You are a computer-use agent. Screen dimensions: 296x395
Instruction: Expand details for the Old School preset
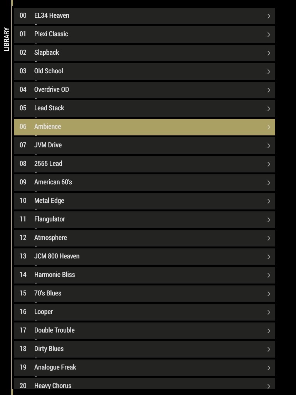click(x=269, y=71)
